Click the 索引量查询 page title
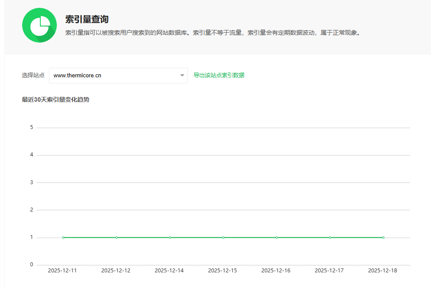The height and width of the screenshot is (288, 434). [87, 19]
